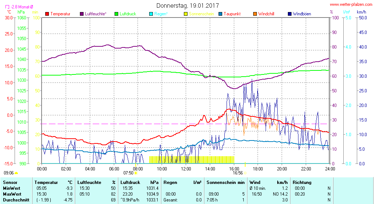Screen dimensions: 386x204
Task: Select the Sonnenschein legend label
Action: (x=202, y=14)
